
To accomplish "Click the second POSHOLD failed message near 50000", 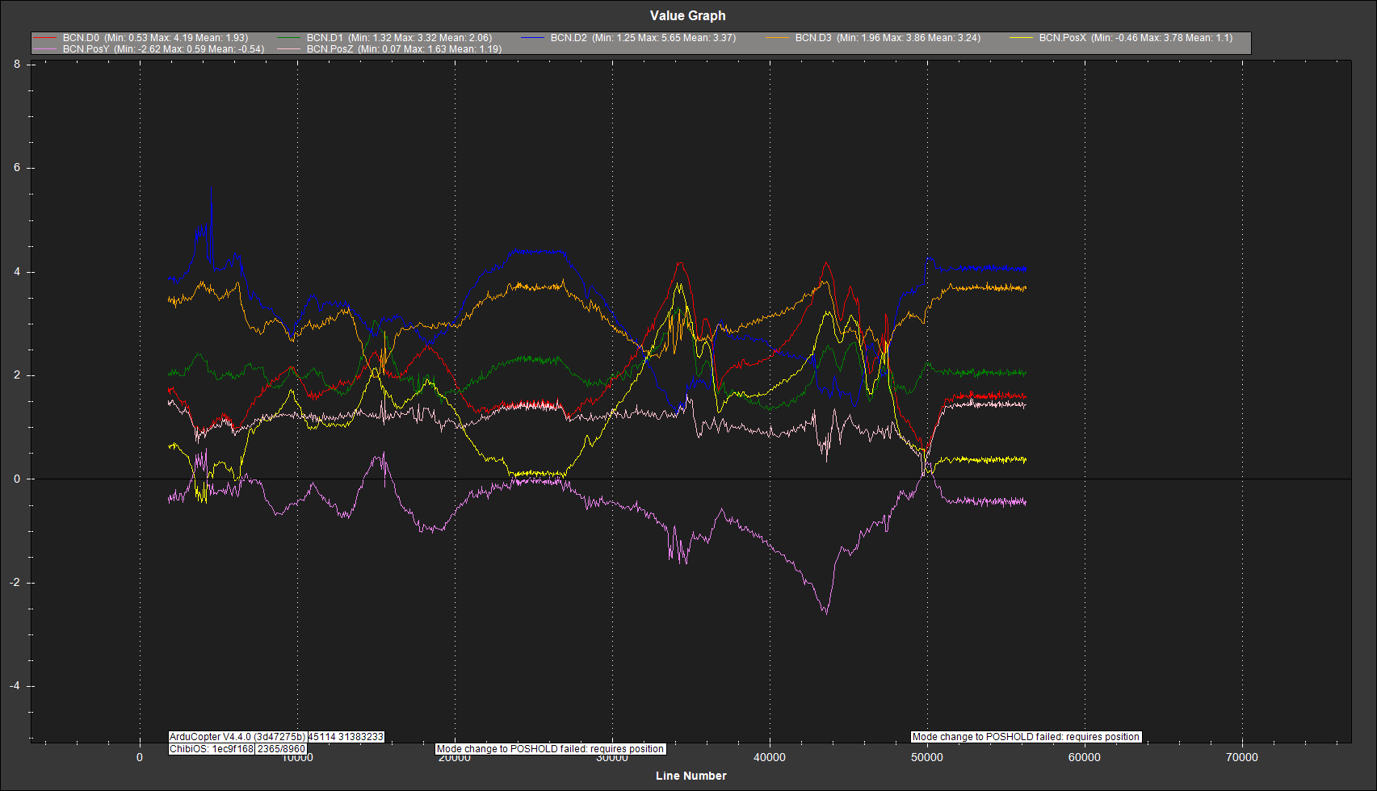I will click(1026, 737).
